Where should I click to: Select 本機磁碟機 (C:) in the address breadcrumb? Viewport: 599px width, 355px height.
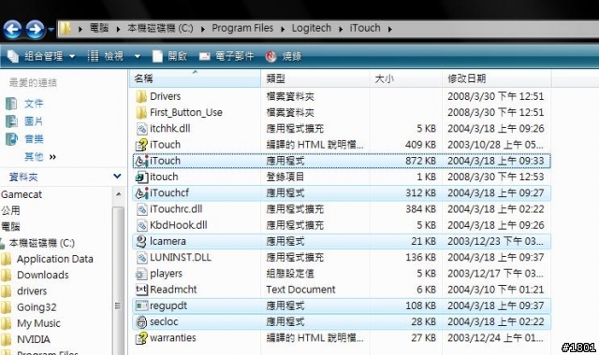coord(160,28)
